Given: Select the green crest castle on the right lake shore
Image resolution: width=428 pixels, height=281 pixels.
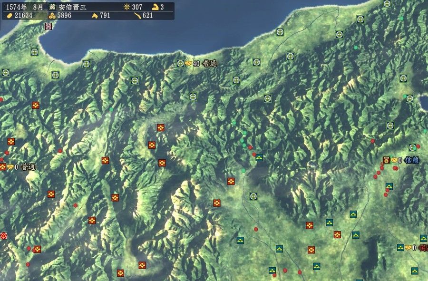Looking at the screenshot, I should (409, 99).
